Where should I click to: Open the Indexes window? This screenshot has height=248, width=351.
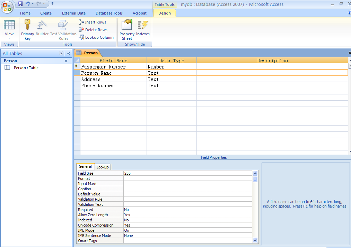pyautogui.click(x=143, y=30)
